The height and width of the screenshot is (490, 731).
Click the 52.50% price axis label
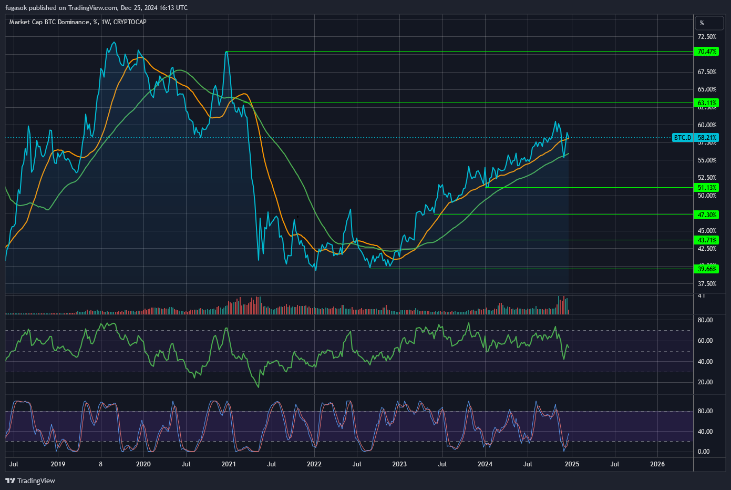pyautogui.click(x=707, y=178)
